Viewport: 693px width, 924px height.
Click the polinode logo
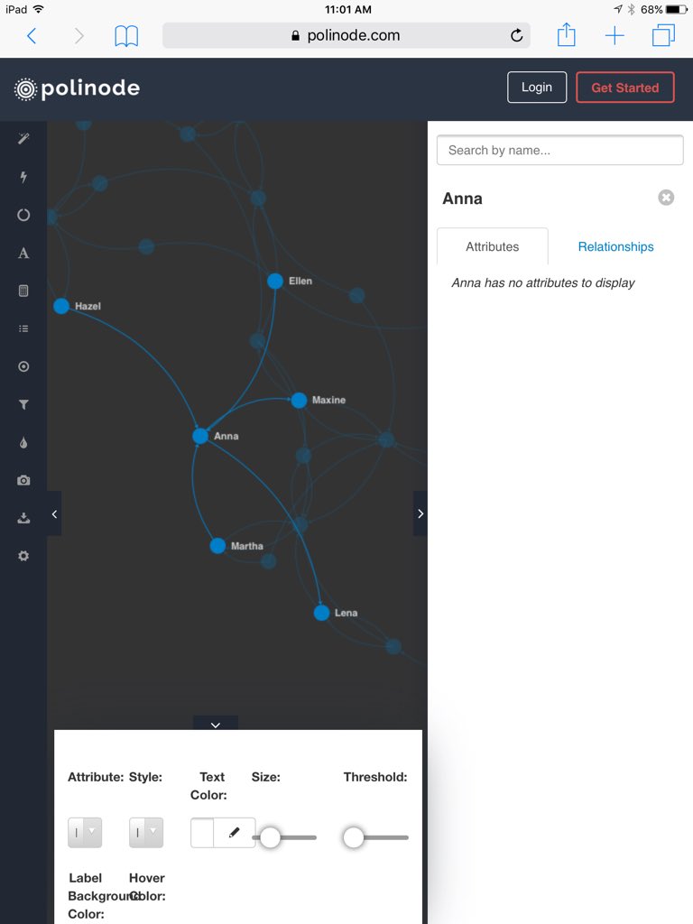78,88
